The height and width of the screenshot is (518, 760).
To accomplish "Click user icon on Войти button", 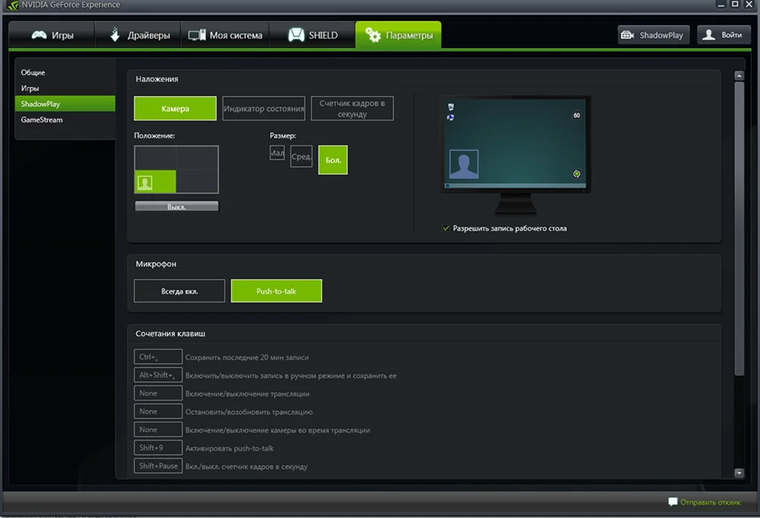I will coord(708,35).
